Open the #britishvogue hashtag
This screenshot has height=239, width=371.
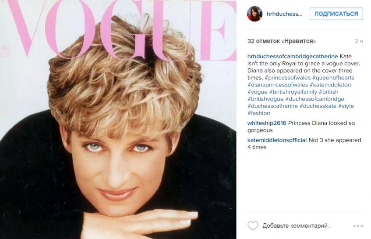pyautogui.click(x=265, y=99)
